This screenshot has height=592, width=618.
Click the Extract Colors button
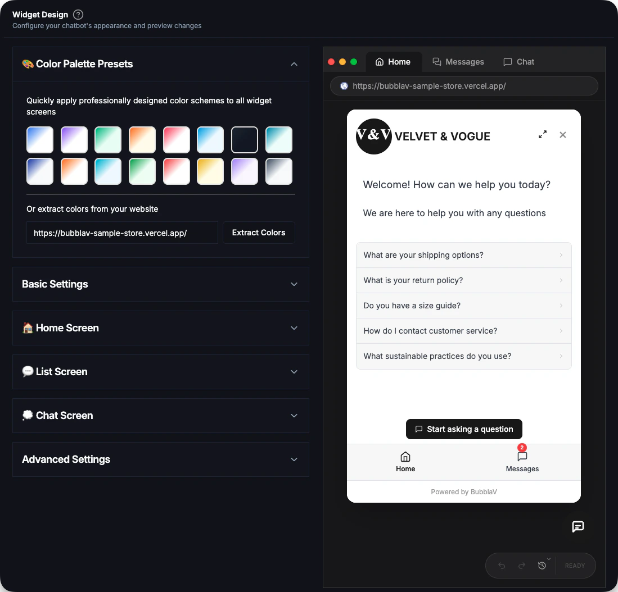[x=259, y=233]
